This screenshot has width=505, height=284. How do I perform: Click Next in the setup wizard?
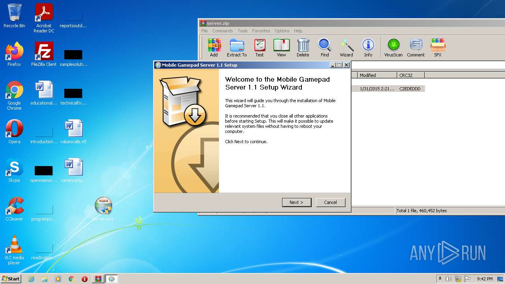297,202
